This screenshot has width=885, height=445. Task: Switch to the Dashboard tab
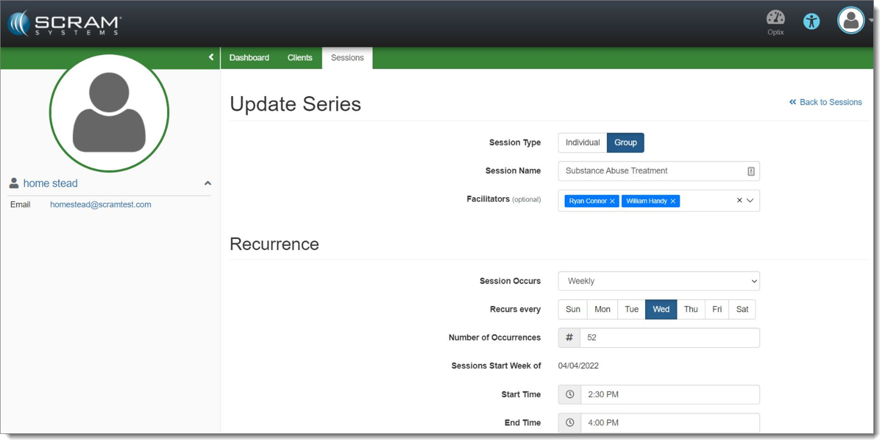coord(250,58)
